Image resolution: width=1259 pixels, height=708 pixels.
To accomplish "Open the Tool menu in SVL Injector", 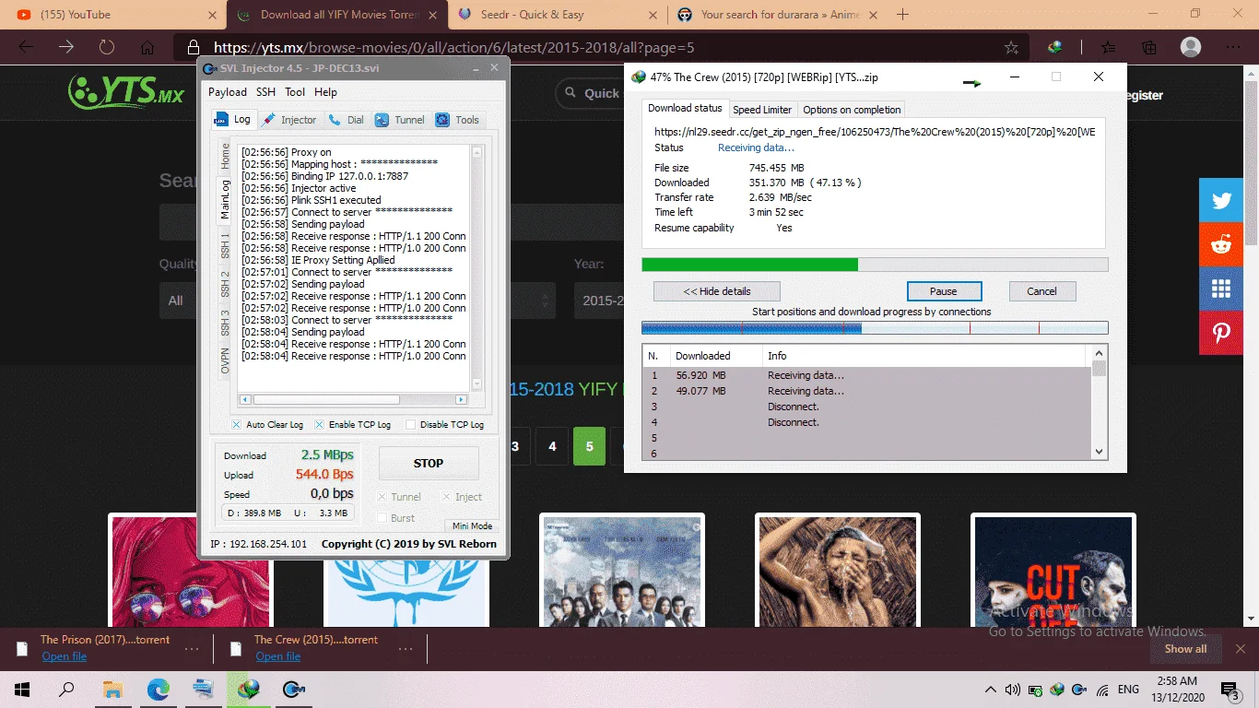I will 295,92.
